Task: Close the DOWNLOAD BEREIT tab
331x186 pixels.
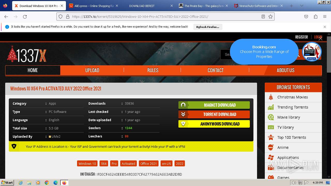Action: 172,6
